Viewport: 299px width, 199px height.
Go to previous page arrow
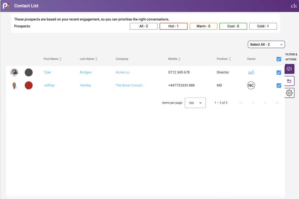(x=253, y=103)
